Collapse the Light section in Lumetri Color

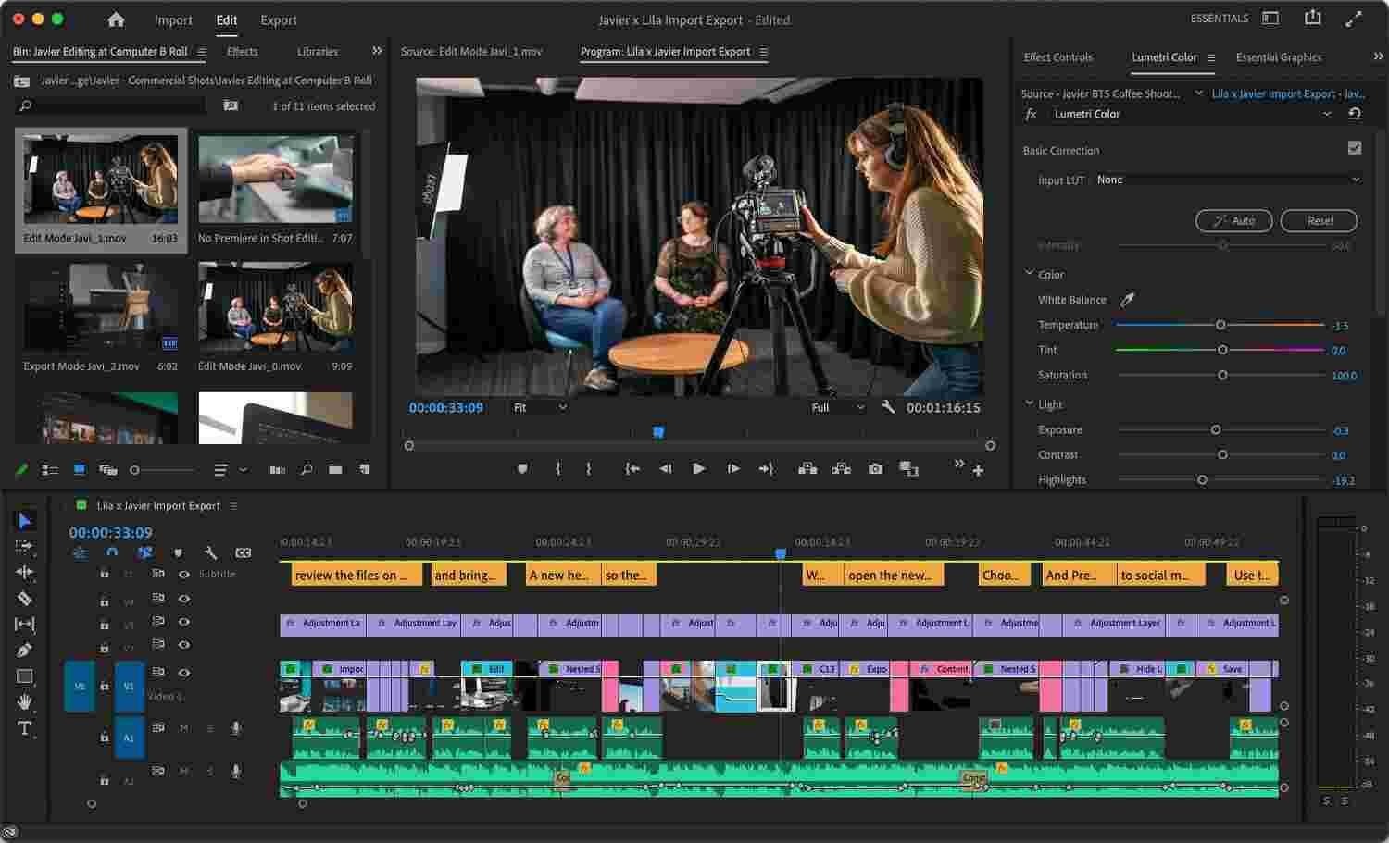(1029, 403)
